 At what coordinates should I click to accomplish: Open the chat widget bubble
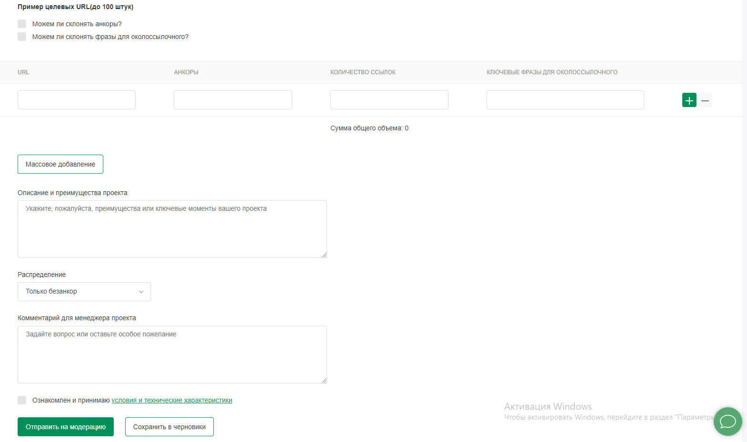click(x=727, y=421)
